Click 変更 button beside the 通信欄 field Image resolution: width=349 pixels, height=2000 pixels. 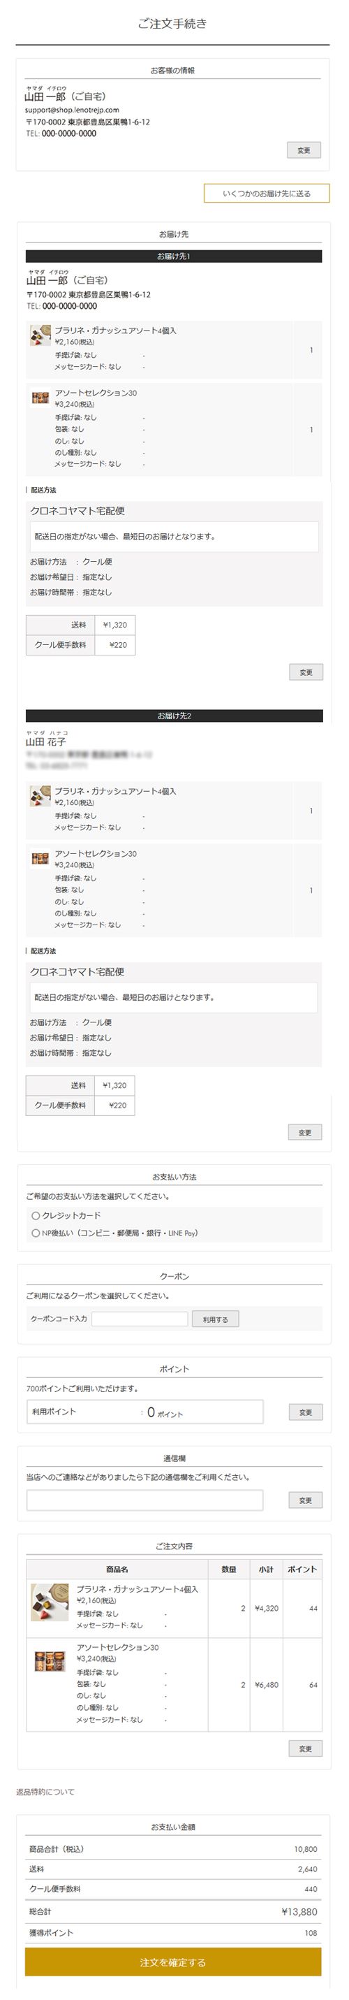point(306,1500)
